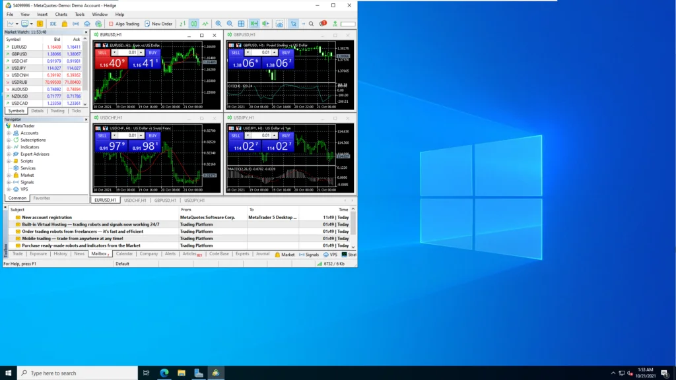Open the lot size dropdown on EURUSD panel
Viewport: 676px width, 380px height.
(x=114, y=52)
